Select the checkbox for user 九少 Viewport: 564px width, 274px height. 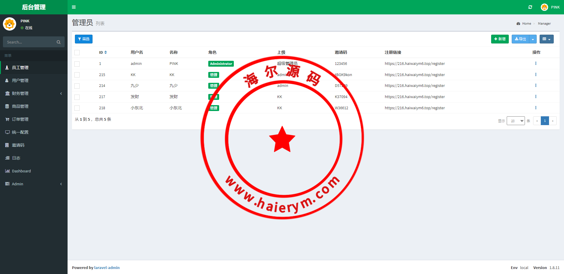[77, 86]
